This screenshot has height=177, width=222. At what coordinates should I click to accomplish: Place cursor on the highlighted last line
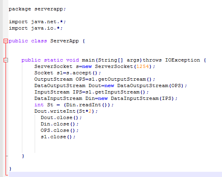(x=115, y=174)
